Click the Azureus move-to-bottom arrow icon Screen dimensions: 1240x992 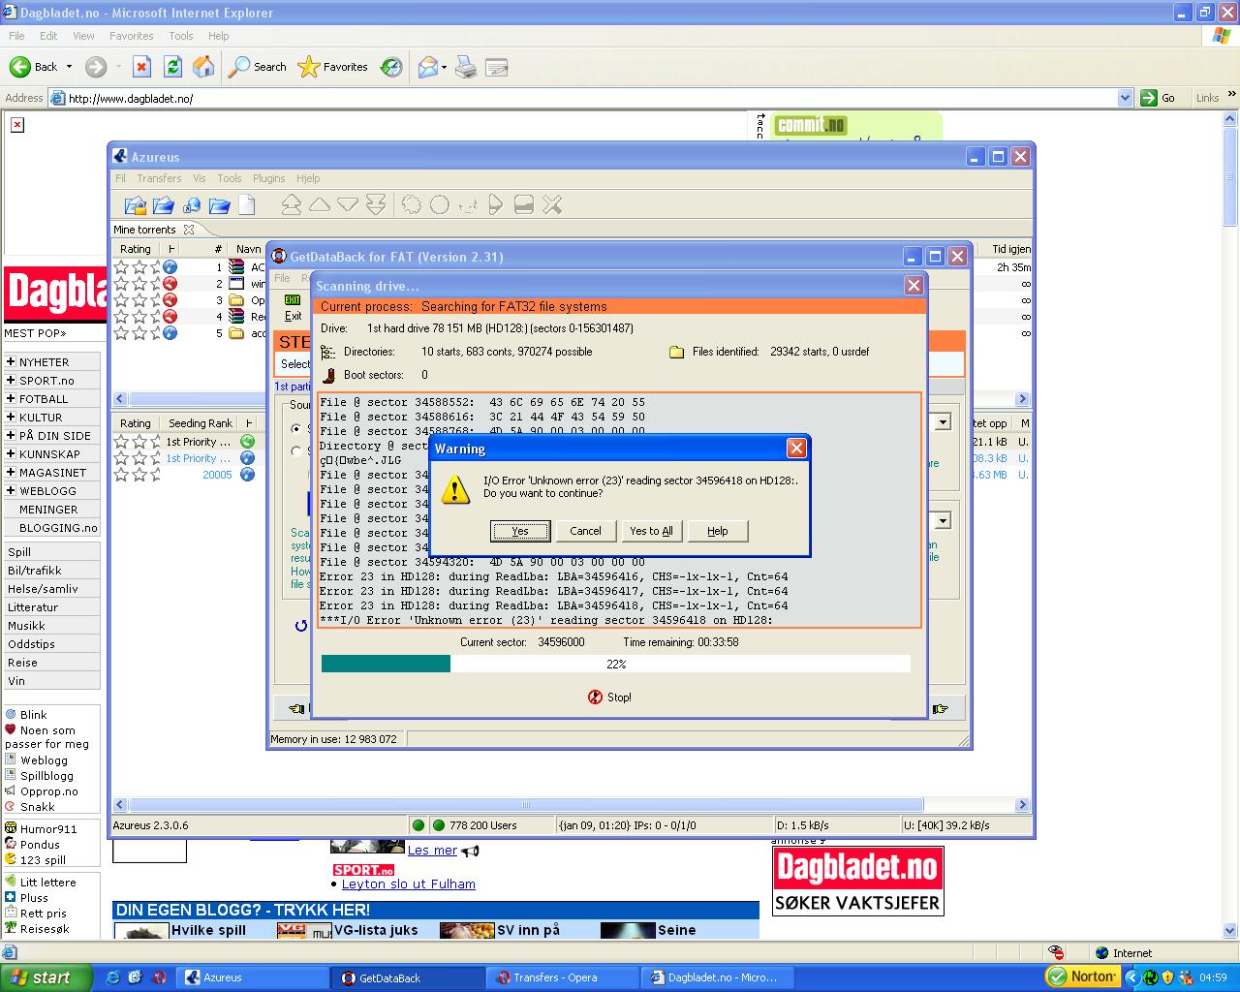[377, 204]
